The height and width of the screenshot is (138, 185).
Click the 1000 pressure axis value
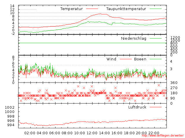point(10,112)
